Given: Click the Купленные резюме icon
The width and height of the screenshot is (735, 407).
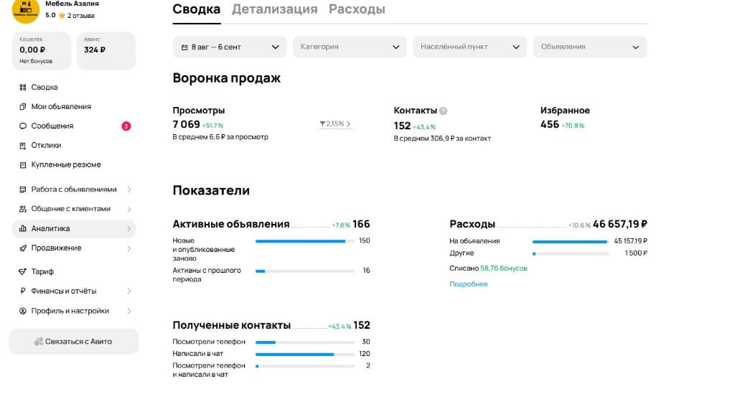Looking at the screenshot, I should (x=22, y=165).
